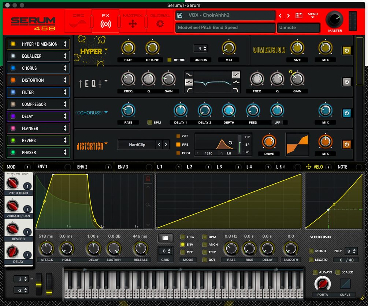Enable portamento ALWAYS checkbox
The image size is (368, 306).
click(x=315, y=272)
